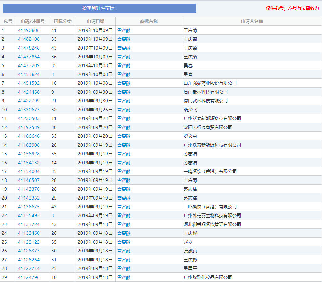Click the 申请日期 column header
This screenshot has width=322, height=282.
(x=96, y=21)
